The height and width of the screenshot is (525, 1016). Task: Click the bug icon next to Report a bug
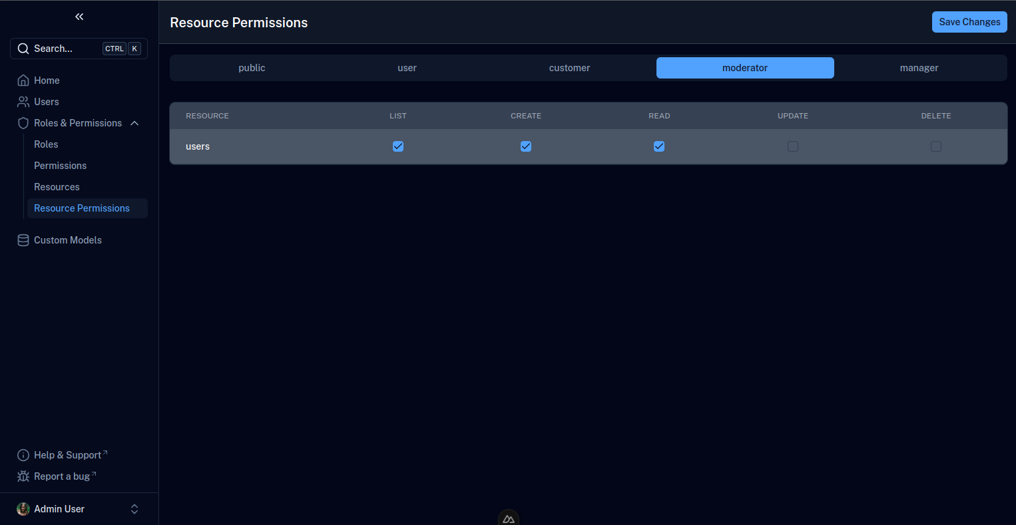tap(23, 476)
